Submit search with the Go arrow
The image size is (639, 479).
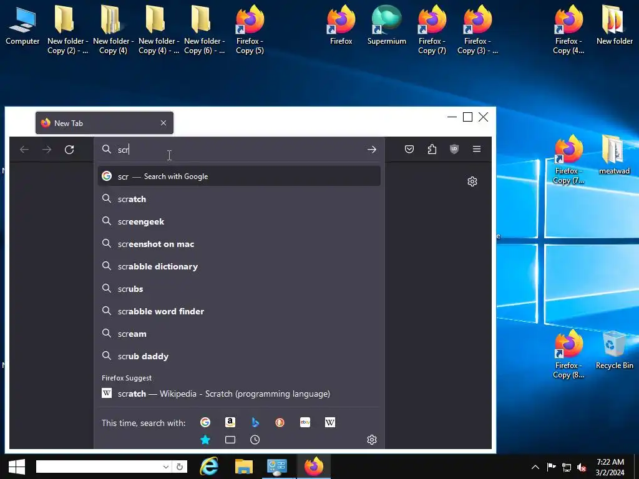click(x=372, y=150)
